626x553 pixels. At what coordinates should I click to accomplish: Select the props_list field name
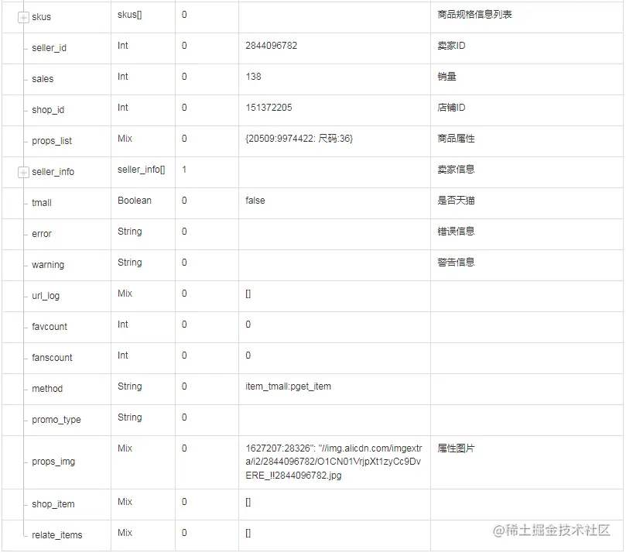point(52,141)
